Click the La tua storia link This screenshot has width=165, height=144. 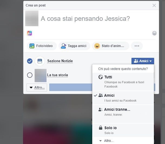click(57, 75)
